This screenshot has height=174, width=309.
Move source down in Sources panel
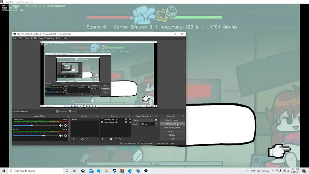(120, 139)
